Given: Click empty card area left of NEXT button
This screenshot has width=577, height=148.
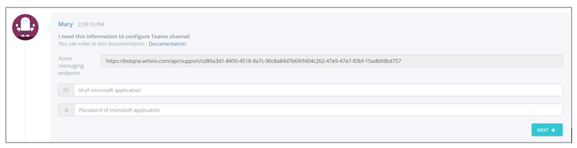Looking at the screenshot, I should coord(291,130).
